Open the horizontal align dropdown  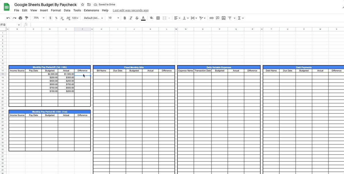click(177, 18)
